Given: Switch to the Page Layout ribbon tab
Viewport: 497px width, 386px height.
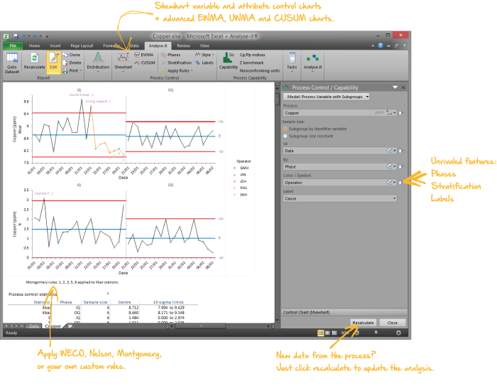Looking at the screenshot, I should tap(82, 45).
